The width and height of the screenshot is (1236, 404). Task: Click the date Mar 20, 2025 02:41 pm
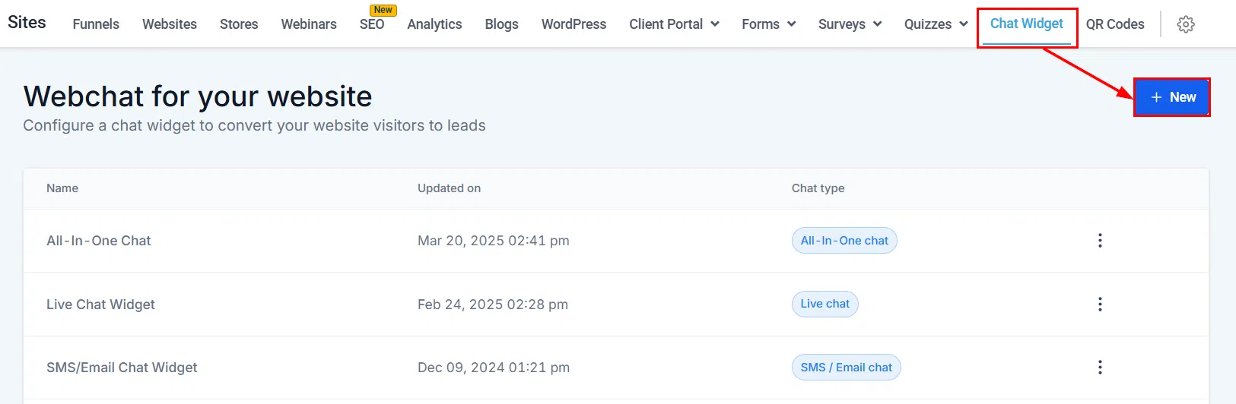(x=494, y=241)
